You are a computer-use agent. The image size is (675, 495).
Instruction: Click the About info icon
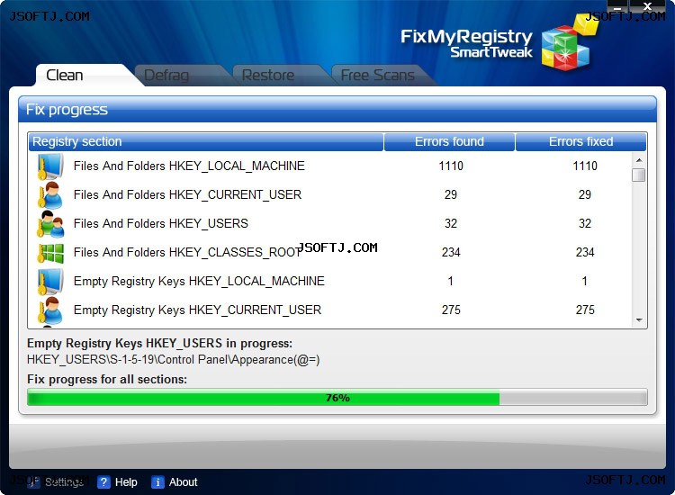tap(157, 482)
